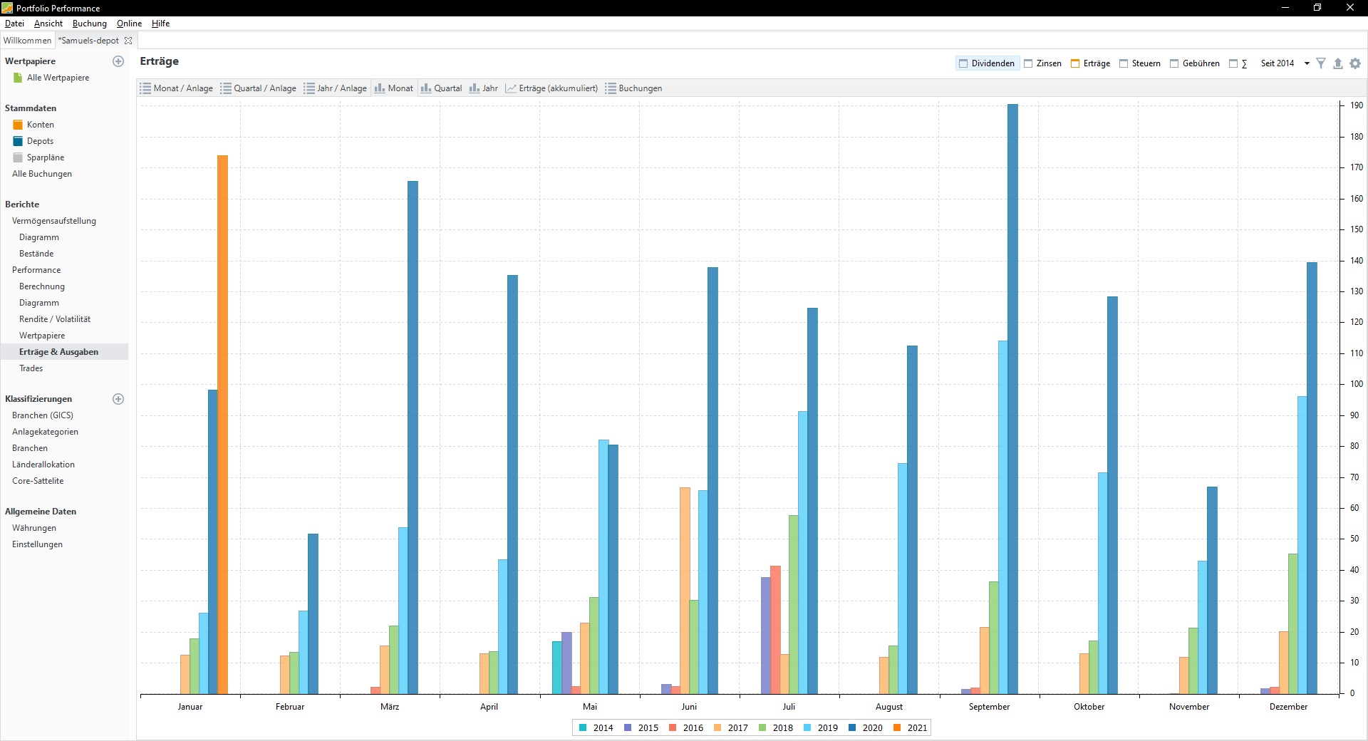
Task: Open Trades report
Action: point(31,368)
